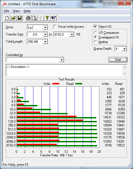Click the write value 16062
133x169 pixels.
(107, 121)
